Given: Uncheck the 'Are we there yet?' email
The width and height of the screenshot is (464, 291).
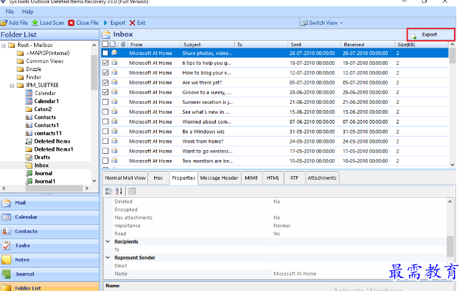Looking at the screenshot, I should tap(105, 82).
